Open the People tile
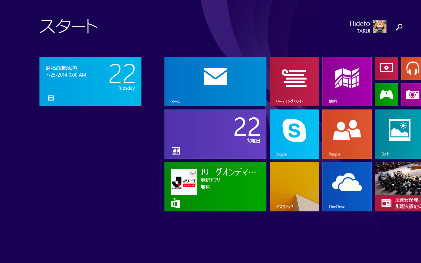This screenshot has height=263, width=421. [347, 134]
